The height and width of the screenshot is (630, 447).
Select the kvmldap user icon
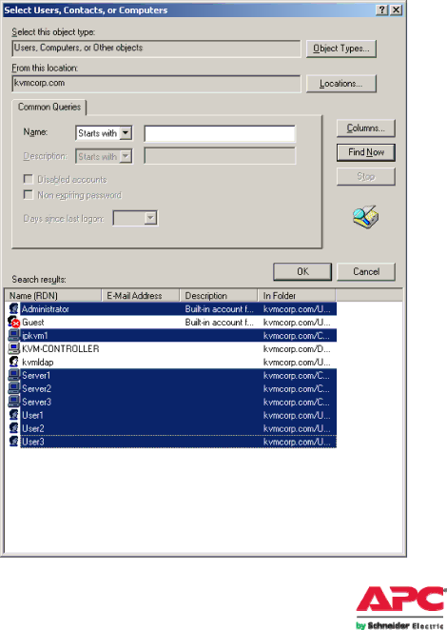13,362
